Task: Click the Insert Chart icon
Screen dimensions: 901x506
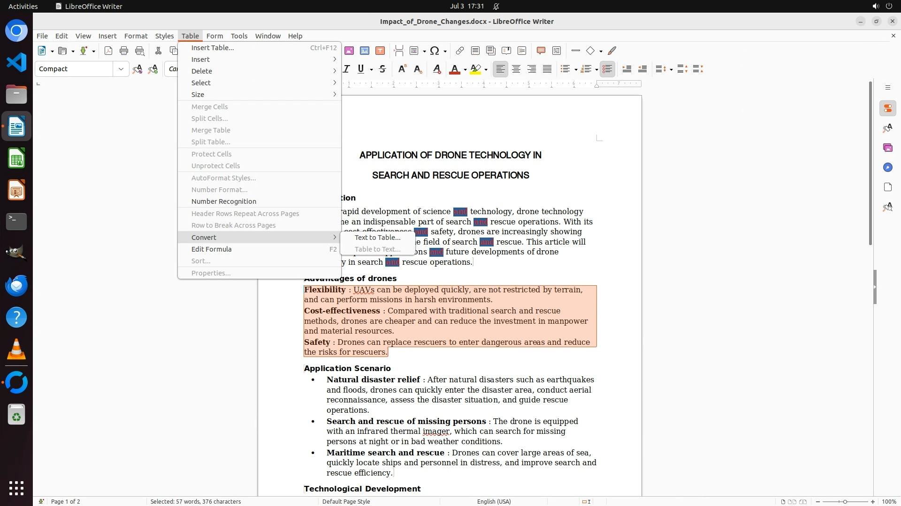Action: [x=365, y=51]
